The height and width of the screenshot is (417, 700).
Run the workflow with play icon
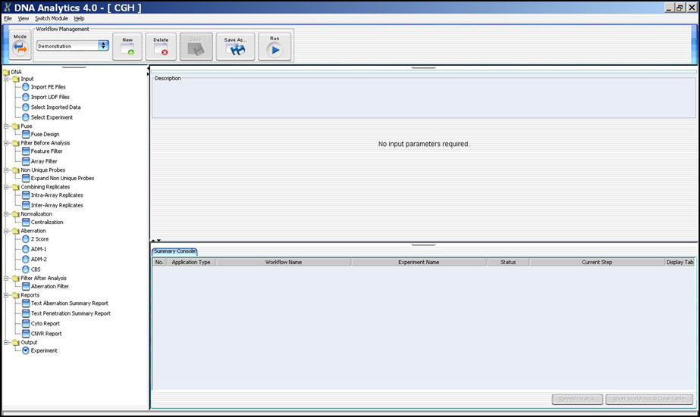point(275,46)
